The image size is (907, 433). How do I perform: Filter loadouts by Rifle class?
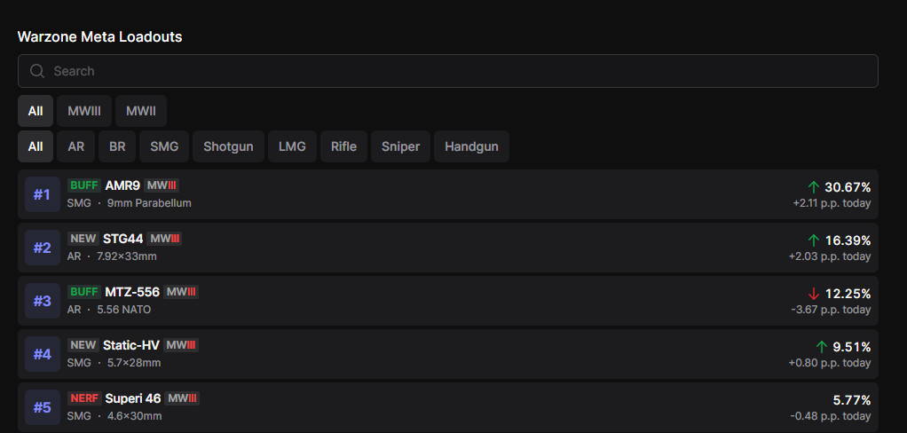coord(343,146)
